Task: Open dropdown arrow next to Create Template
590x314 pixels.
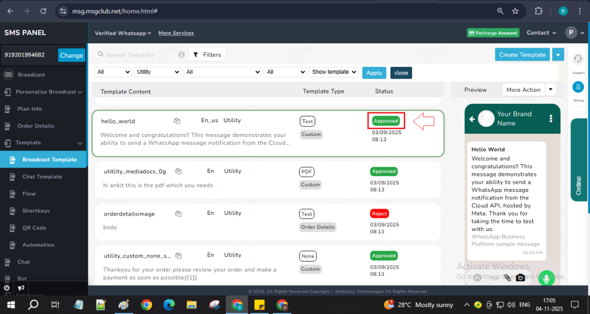Action: click(x=558, y=55)
